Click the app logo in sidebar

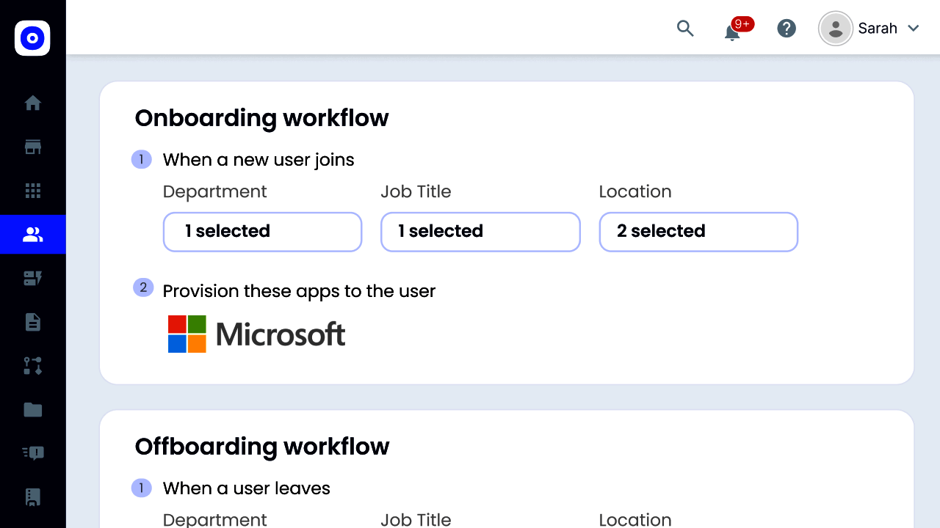tap(32, 38)
